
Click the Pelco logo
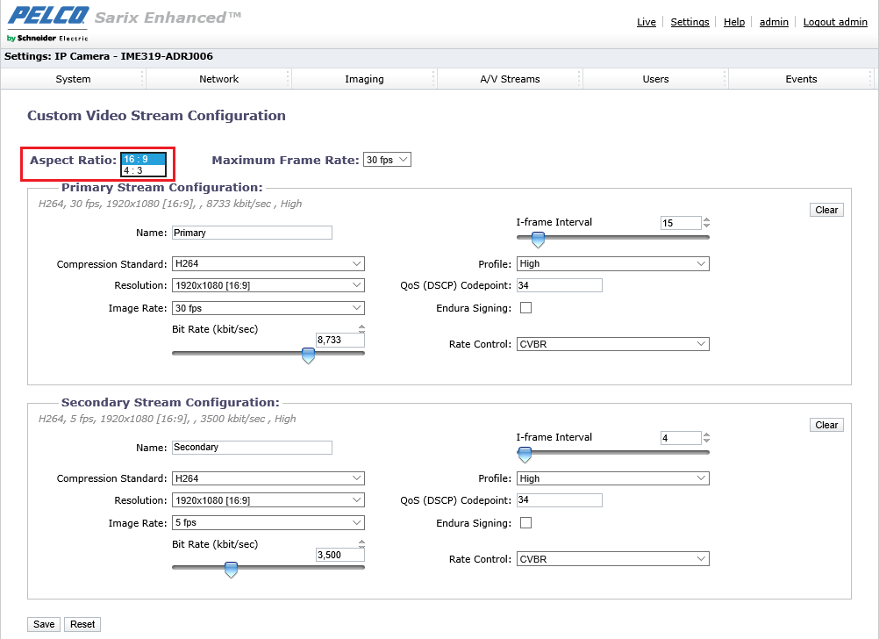48,24
